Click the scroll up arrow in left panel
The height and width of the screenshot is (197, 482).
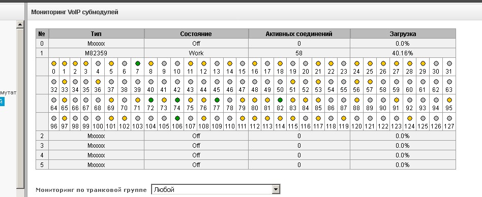pyautogui.click(x=20, y=24)
